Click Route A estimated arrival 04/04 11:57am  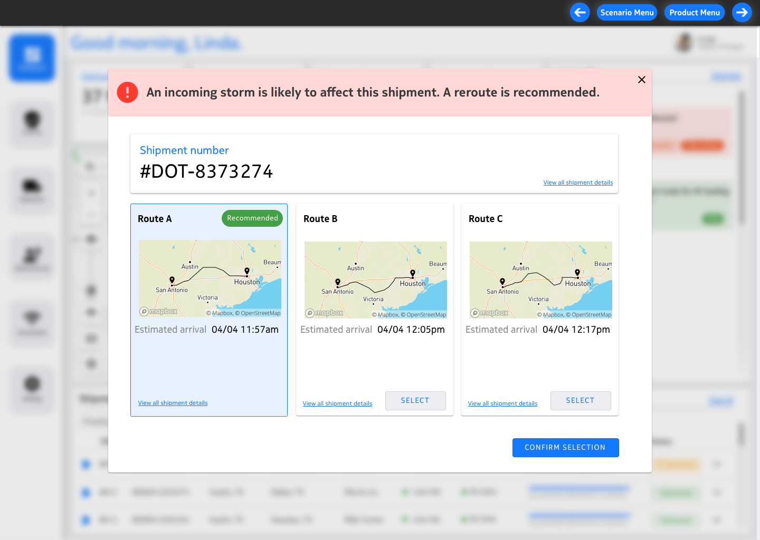coord(245,330)
